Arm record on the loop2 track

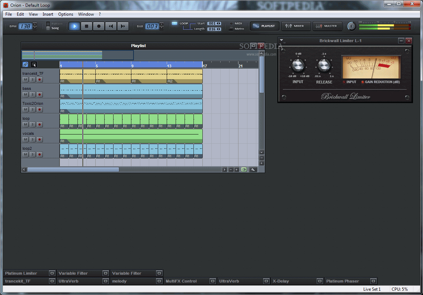(x=40, y=154)
